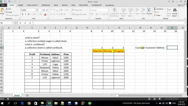The height and width of the screenshot is (106, 188).
Task: Decrease font size with the small A icon
Action: coord(47,10)
